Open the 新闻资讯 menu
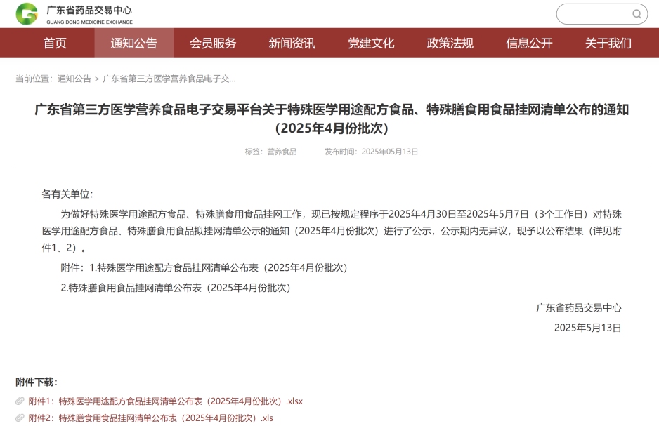Screen dimensions: 659x426 292,43
